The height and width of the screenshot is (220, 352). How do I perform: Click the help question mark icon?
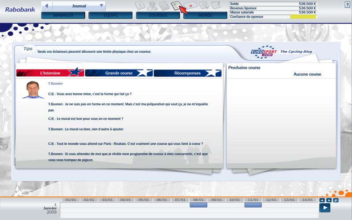348,4
